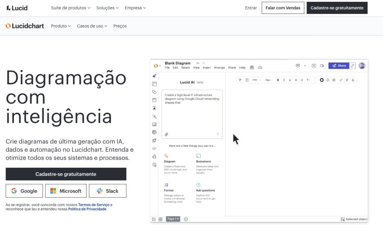Open the grid view icon in bottom bar

[x=160, y=219]
